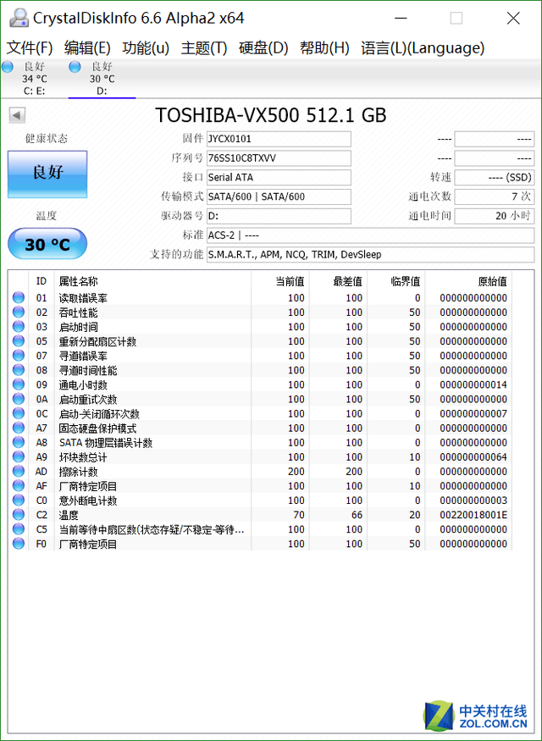Click the 良好 health status button
Image resolution: width=542 pixels, height=741 pixels.
[47, 174]
